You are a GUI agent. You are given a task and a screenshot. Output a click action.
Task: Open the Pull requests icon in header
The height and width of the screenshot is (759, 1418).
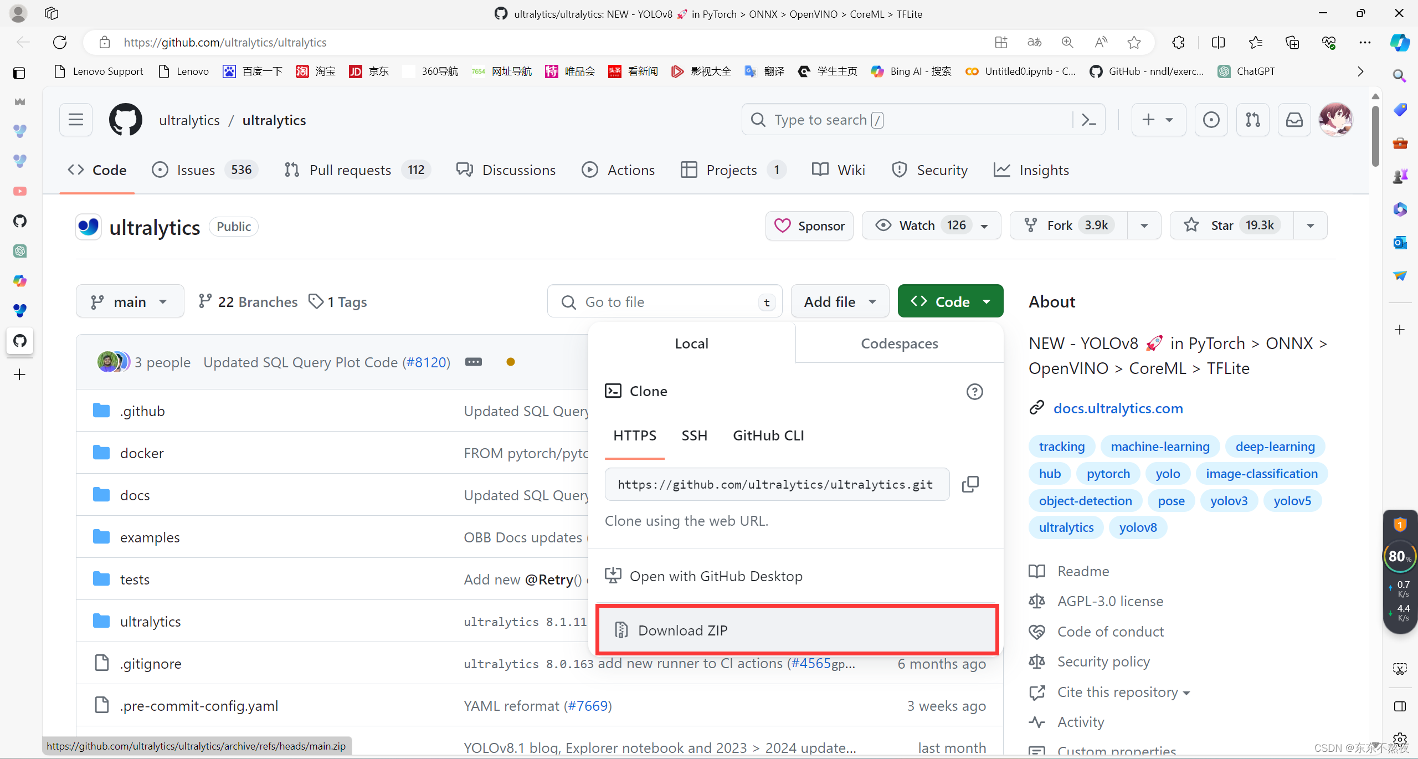(1253, 120)
